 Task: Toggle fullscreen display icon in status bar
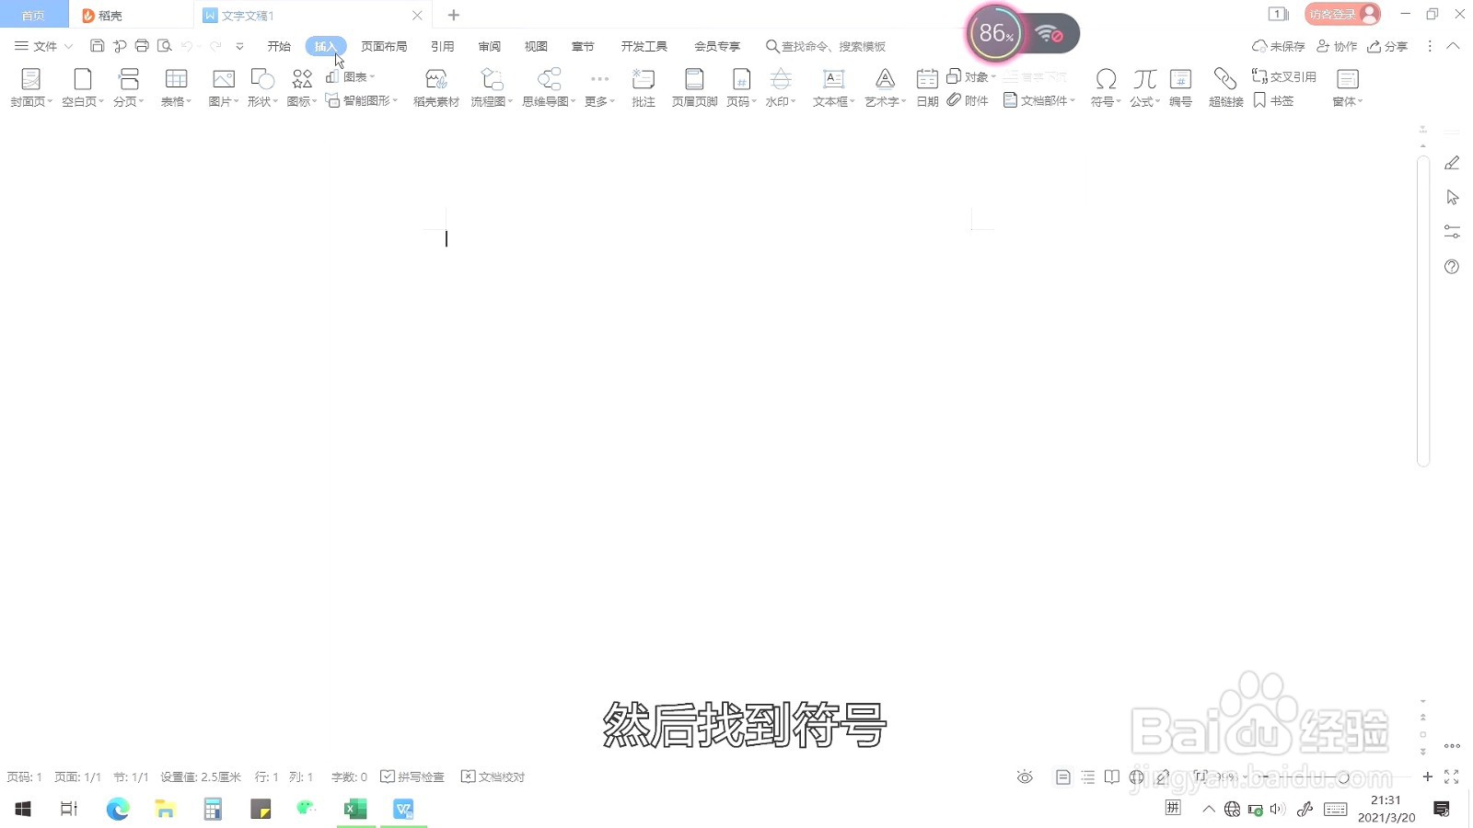(x=1452, y=777)
